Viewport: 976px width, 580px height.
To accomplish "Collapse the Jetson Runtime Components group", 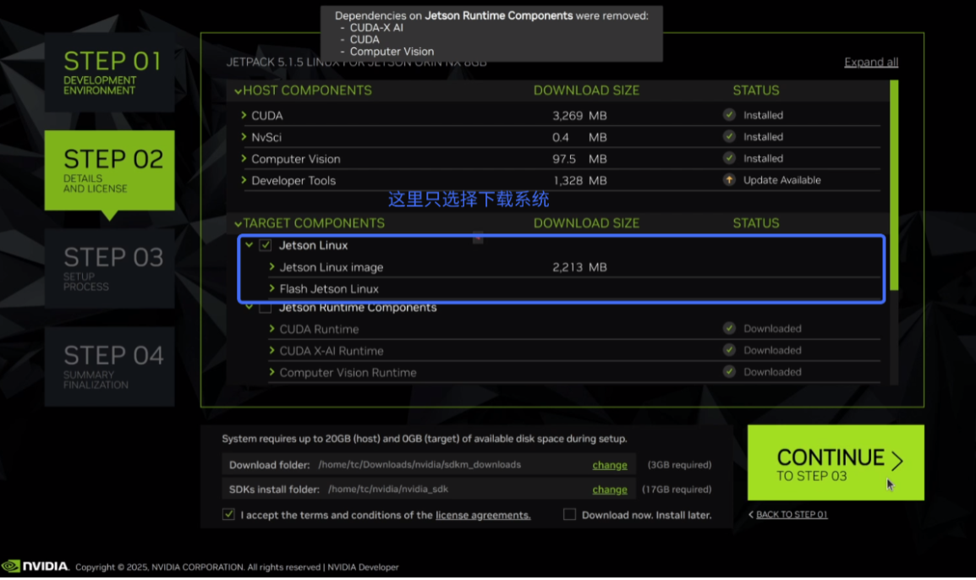I will (249, 307).
